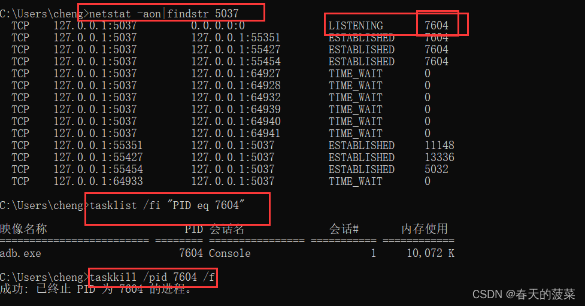Click the 成功 termination result message
585x306 pixels.
click(96, 289)
